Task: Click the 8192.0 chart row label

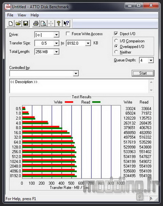Action: click(15, 176)
